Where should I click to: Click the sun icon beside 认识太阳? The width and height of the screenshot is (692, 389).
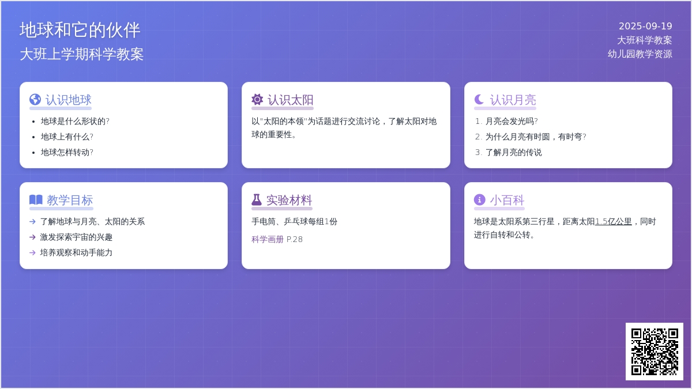point(257,100)
